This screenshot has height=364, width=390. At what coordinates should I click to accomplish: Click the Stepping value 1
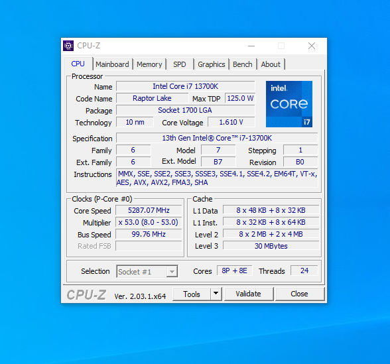pos(300,150)
